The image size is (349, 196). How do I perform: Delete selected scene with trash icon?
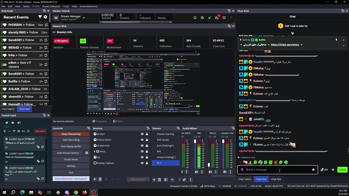click(160, 179)
